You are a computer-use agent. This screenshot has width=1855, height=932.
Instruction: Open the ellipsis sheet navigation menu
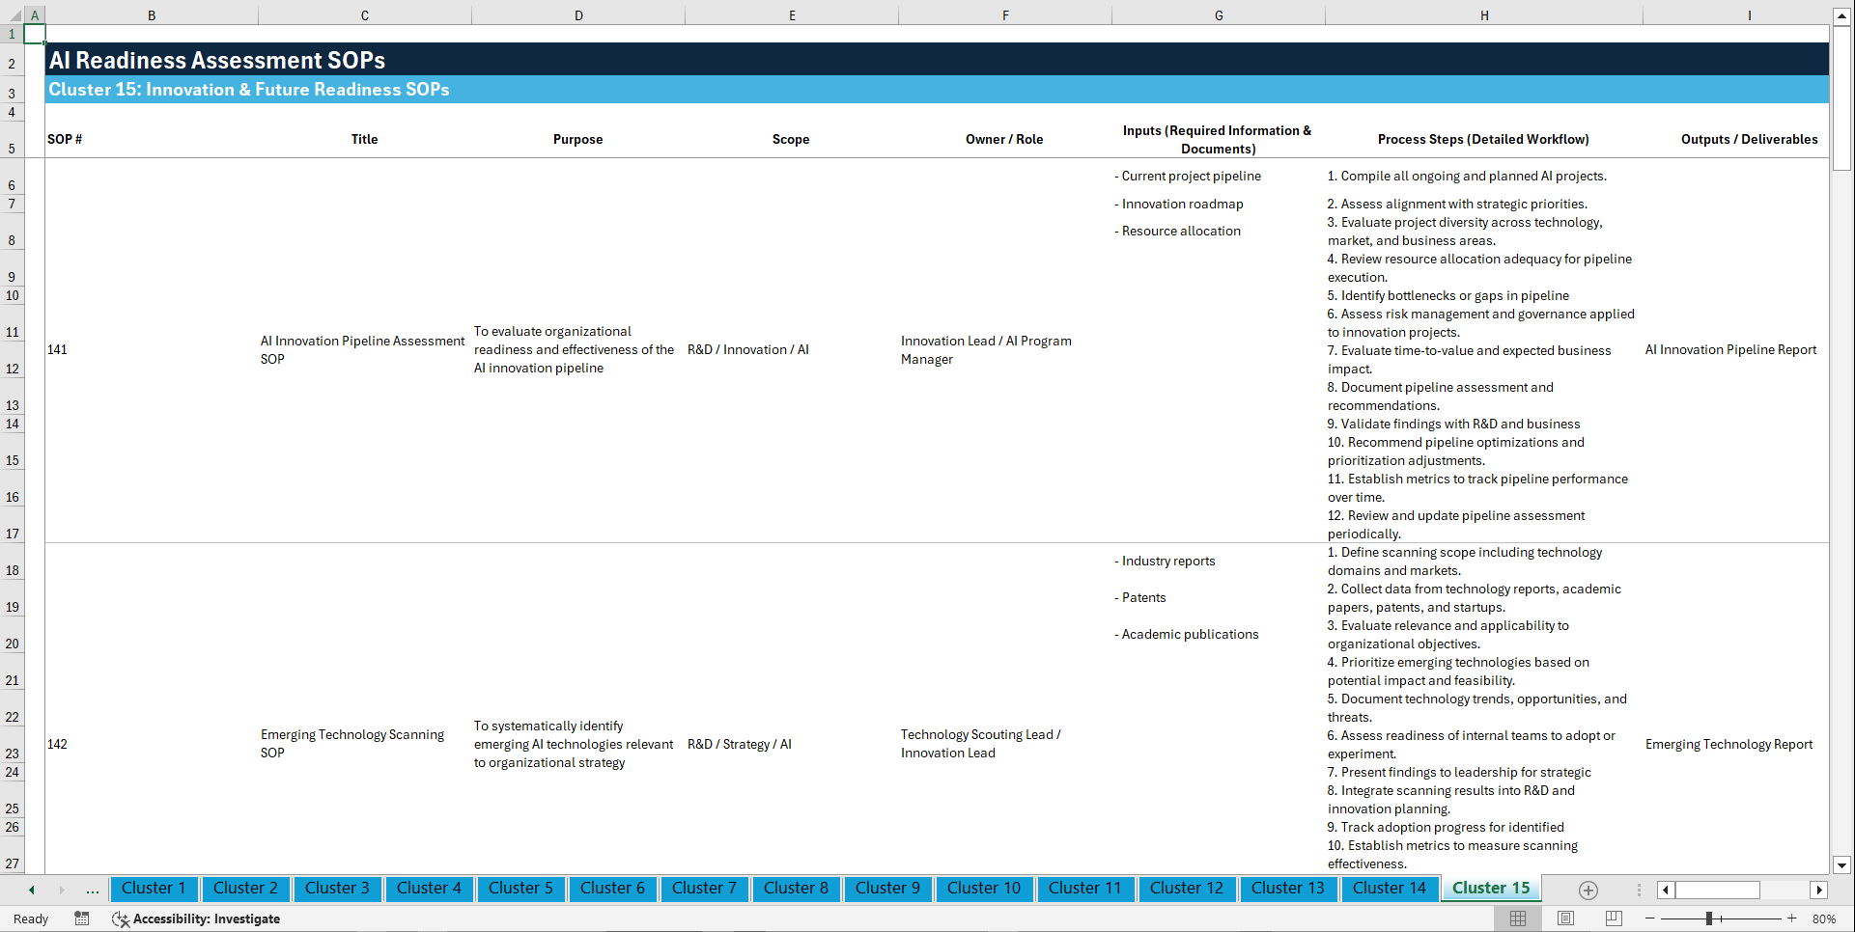pos(92,890)
